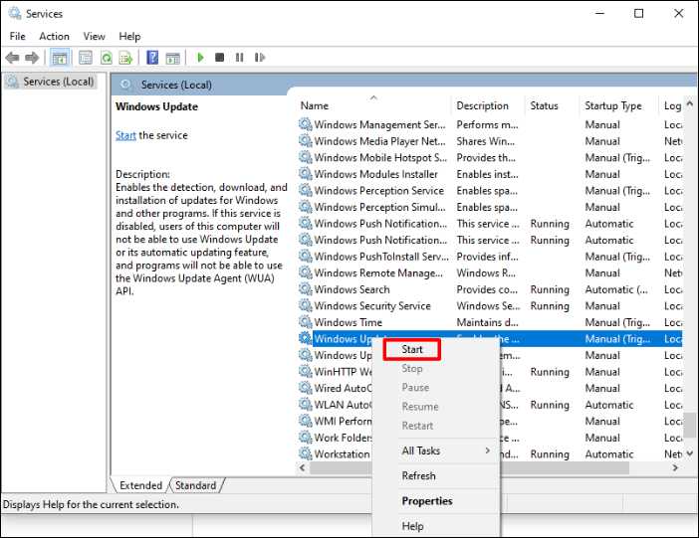Select Services (Local) in the tree

(x=58, y=82)
